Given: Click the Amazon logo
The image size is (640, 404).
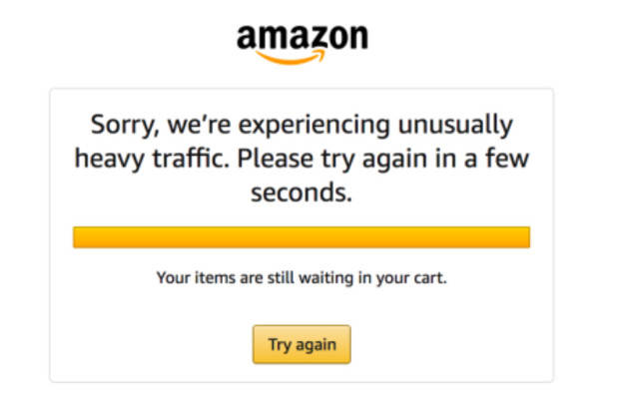Looking at the screenshot, I should pos(302,42).
